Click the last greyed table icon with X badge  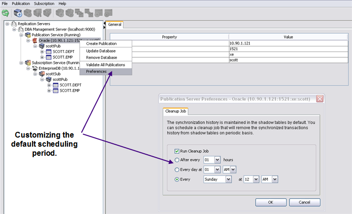click(x=108, y=13)
